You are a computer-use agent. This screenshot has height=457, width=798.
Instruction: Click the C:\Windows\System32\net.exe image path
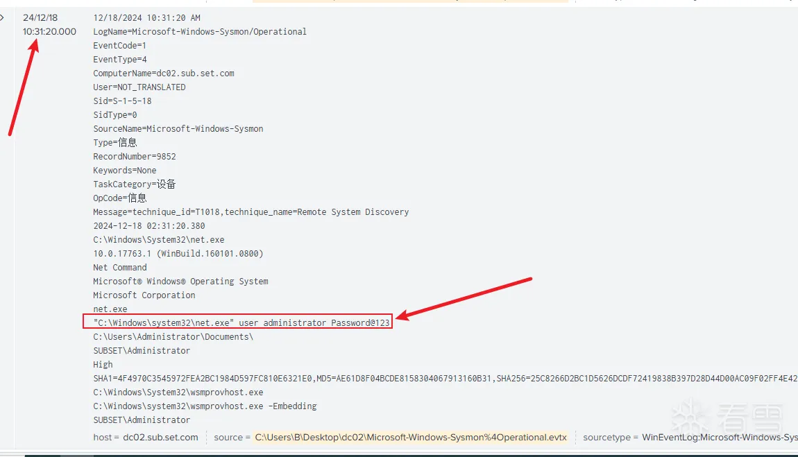[159, 239]
